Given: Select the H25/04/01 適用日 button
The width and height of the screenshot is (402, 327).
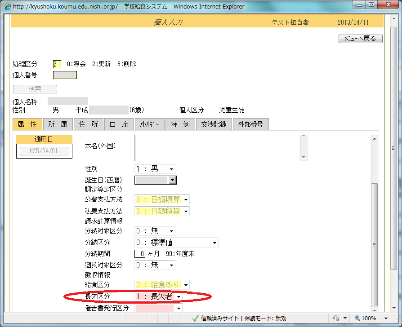Looking at the screenshot, I should (x=44, y=151).
